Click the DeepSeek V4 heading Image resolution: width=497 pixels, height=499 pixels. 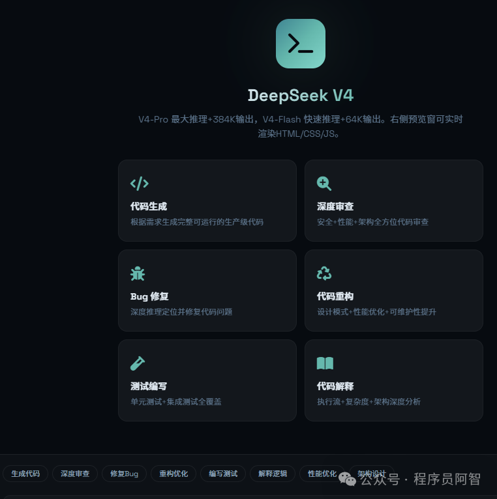(301, 96)
